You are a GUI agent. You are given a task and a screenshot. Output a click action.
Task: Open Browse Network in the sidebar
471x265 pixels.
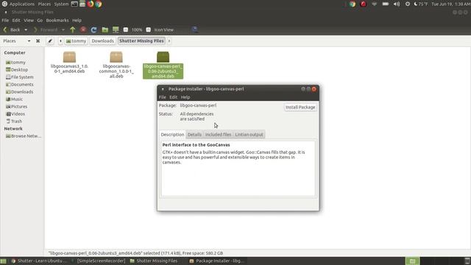(x=23, y=135)
